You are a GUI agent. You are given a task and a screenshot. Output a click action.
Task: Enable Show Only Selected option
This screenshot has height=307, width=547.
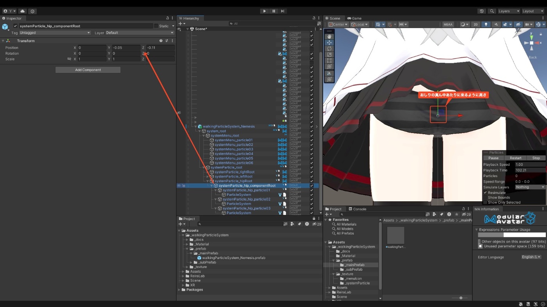(486, 202)
